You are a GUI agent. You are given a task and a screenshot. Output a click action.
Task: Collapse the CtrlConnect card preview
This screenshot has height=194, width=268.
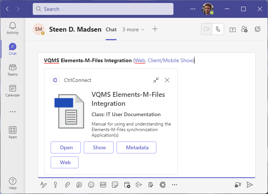156,80
